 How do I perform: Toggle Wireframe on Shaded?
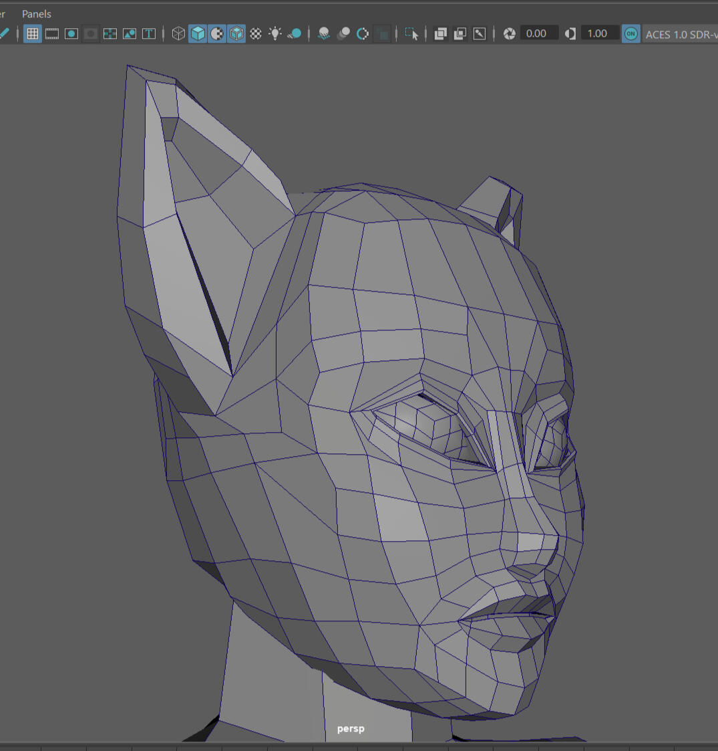(236, 33)
